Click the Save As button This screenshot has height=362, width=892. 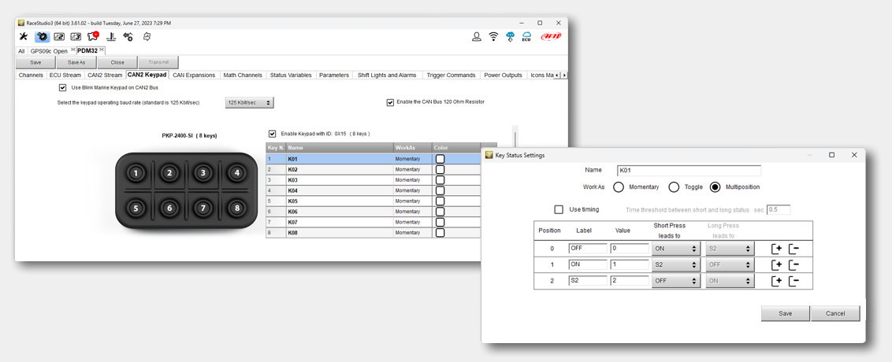tap(76, 62)
